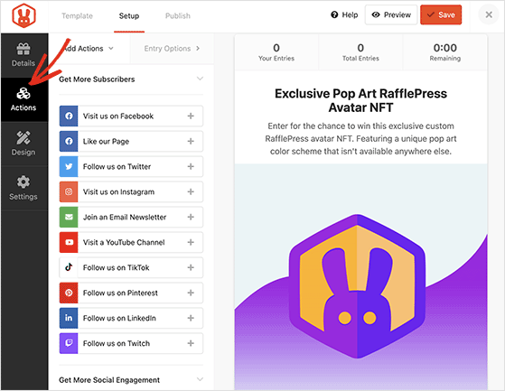
Task: Click the giveaway description paragraph
Action: (360, 138)
